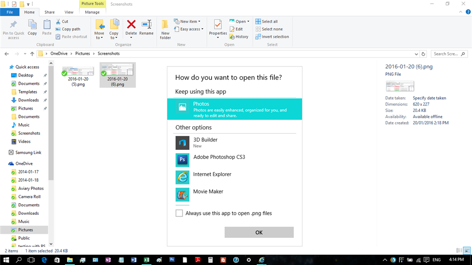Screen dimensions: 472x265
Task: Click Cut in the ribbon
Action: pos(62,21)
